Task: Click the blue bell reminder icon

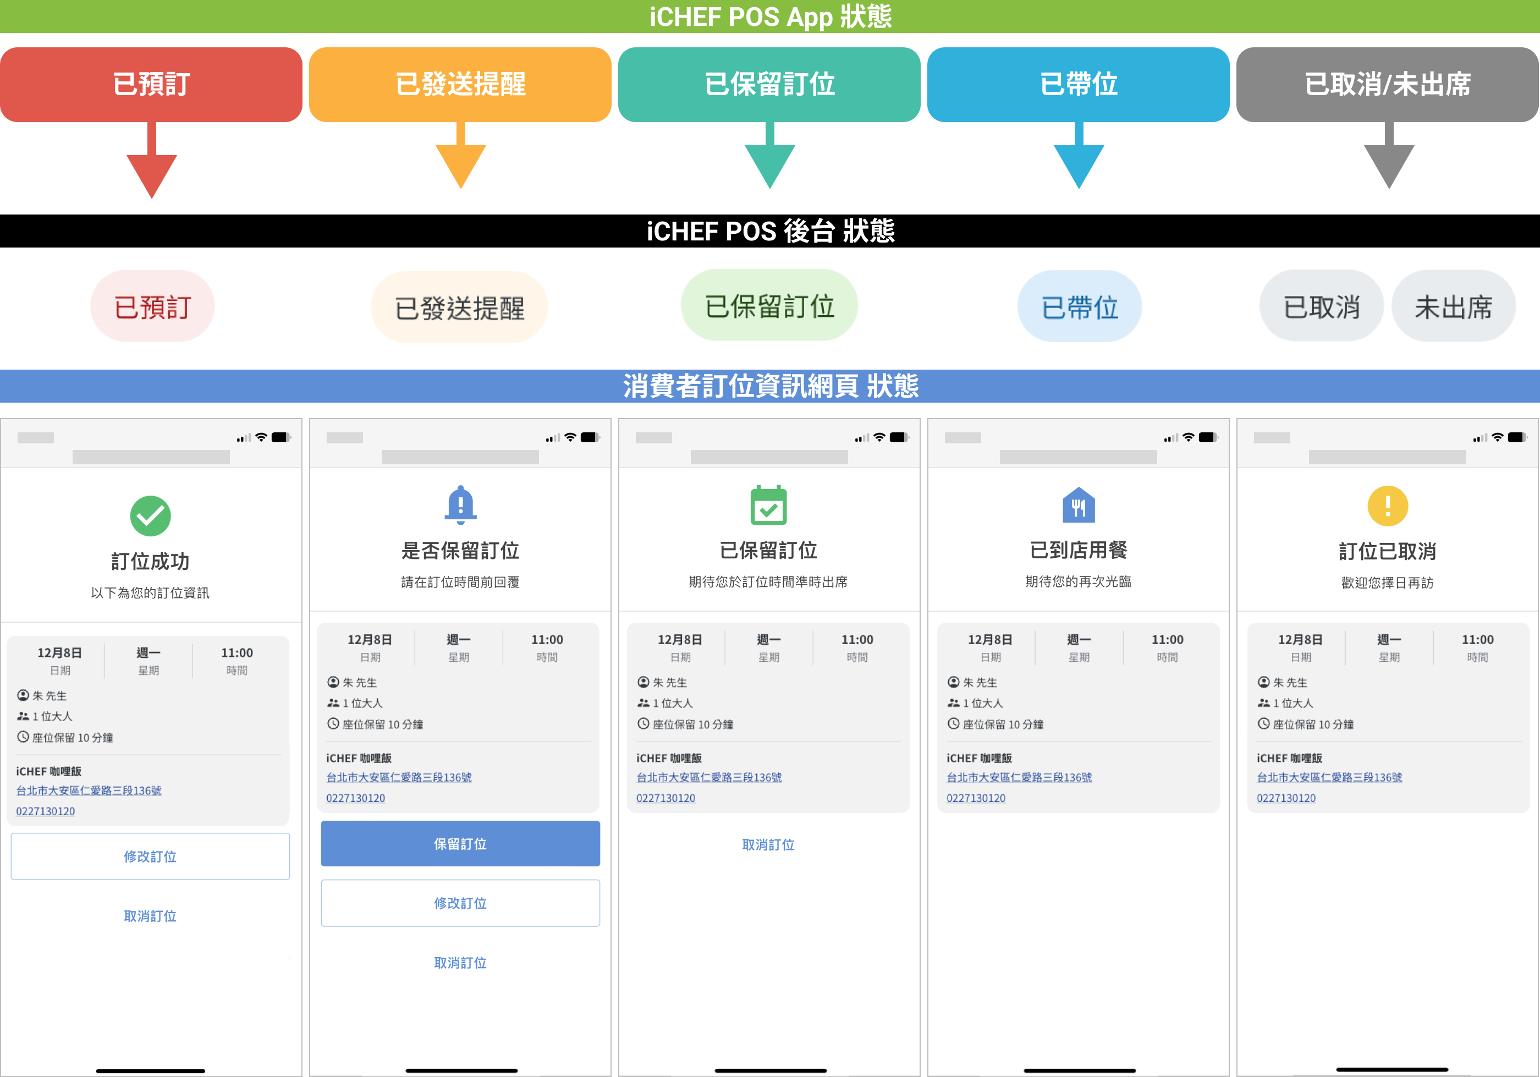Action: pyautogui.click(x=460, y=505)
